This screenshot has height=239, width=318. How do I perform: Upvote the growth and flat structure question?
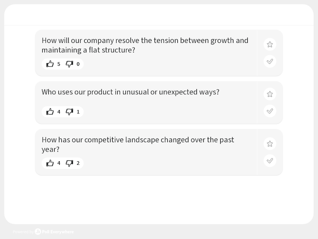(x=50, y=64)
